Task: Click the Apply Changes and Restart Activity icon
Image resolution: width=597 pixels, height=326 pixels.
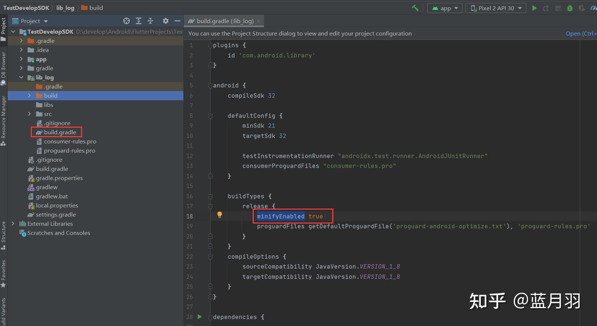Action: [x=546, y=8]
